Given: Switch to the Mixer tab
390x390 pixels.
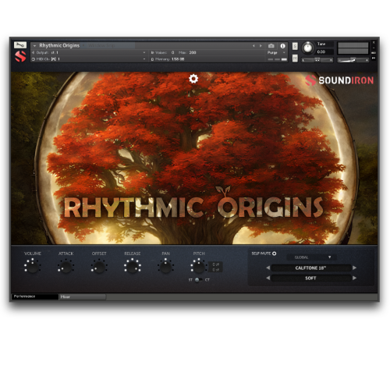Looking at the screenshot, I should pyautogui.click(x=83, y=297).
